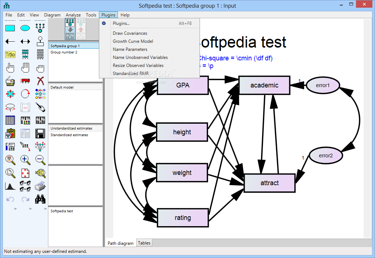Activate the Rotate indicators tool

tap(25, 94)
